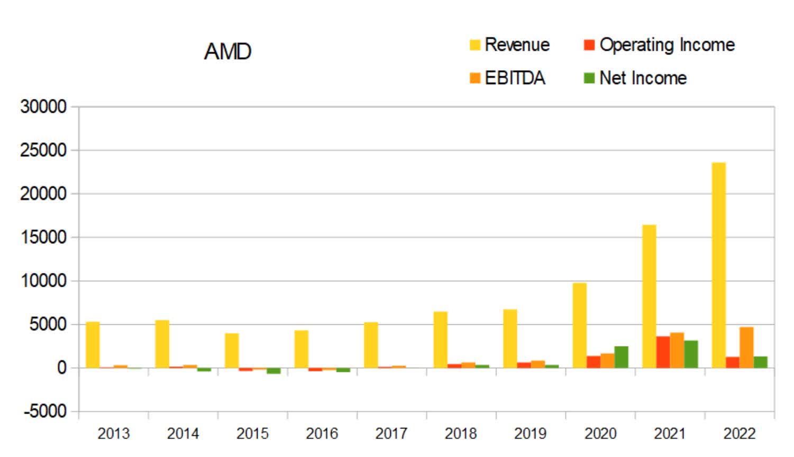The image size is (794, 457).
Task: Click the -5000 axis gridline label
Action: pyautogui.click(x=45, y=410)
